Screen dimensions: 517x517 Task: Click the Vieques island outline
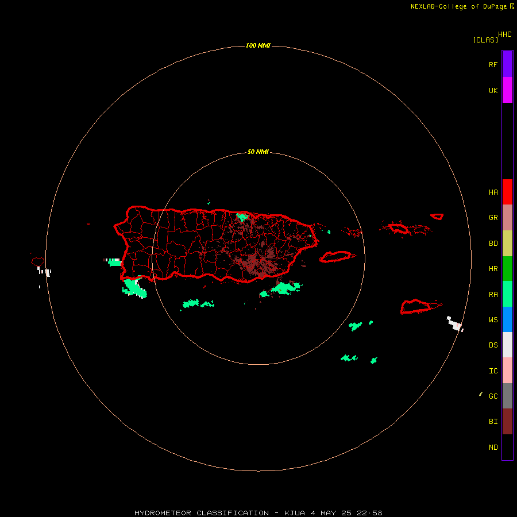click(x=335, y=257)
